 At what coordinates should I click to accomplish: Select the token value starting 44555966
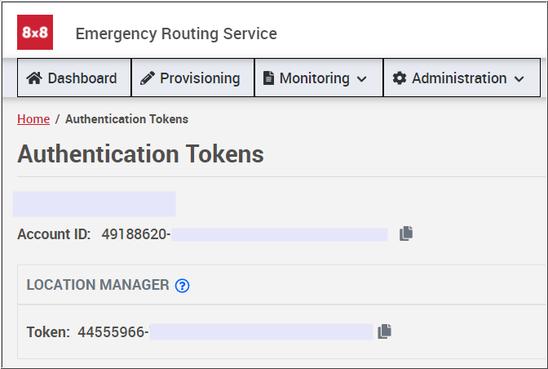tap(113, 332)
